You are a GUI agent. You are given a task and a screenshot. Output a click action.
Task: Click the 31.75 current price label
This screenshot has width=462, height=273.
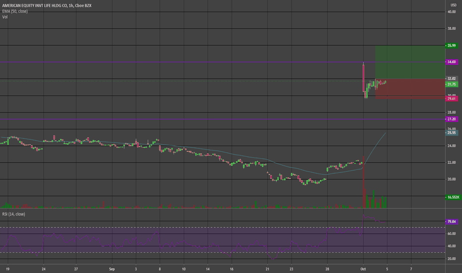(452, 84)
